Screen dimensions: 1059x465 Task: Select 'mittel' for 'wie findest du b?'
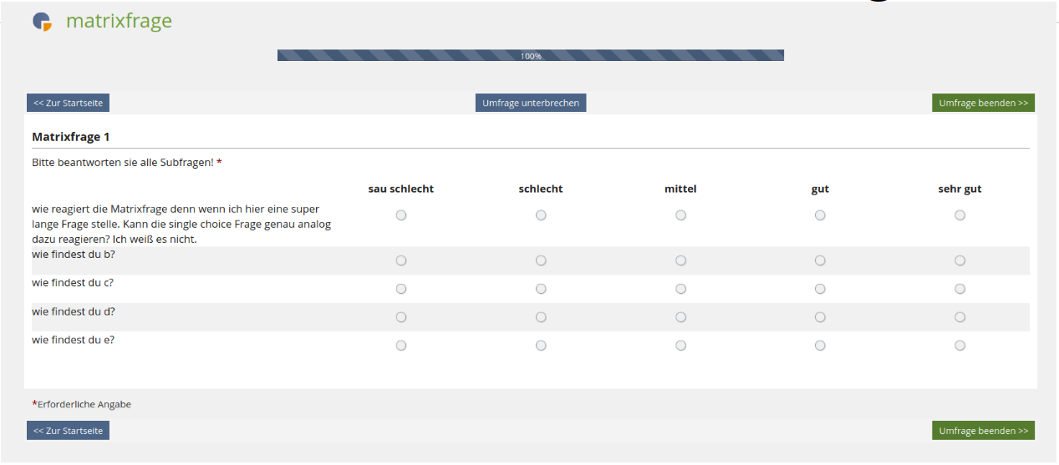point(681,260)
